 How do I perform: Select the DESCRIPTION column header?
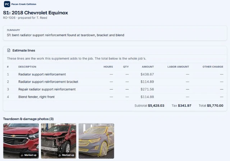coord(27,67)
